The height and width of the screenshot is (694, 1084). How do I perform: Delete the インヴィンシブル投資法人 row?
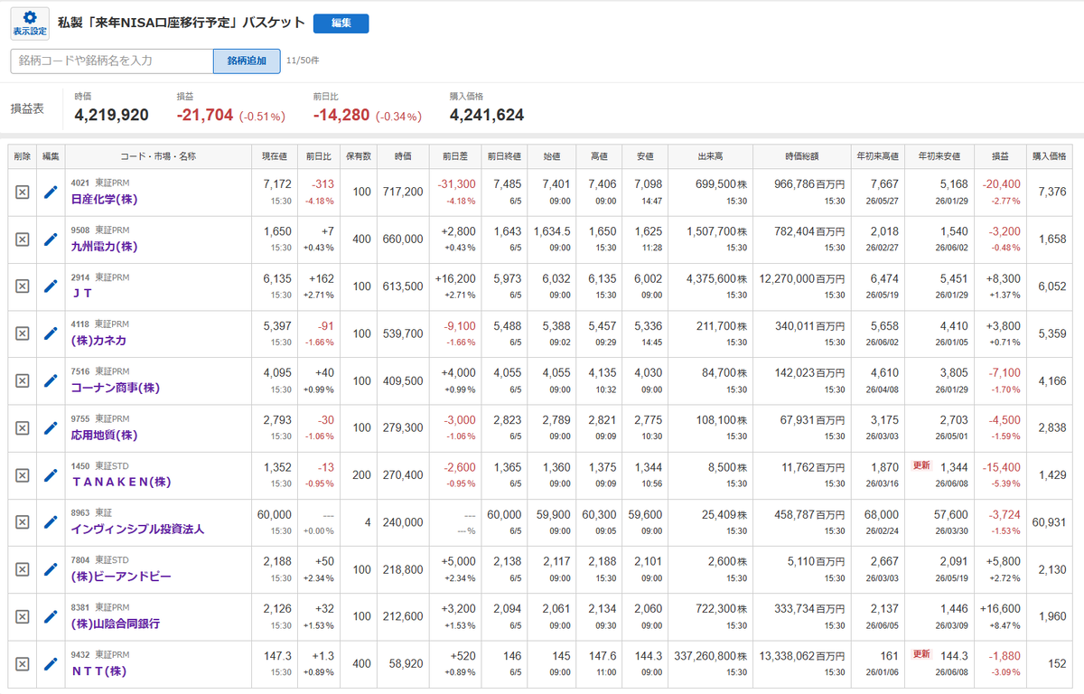point(23,522)
